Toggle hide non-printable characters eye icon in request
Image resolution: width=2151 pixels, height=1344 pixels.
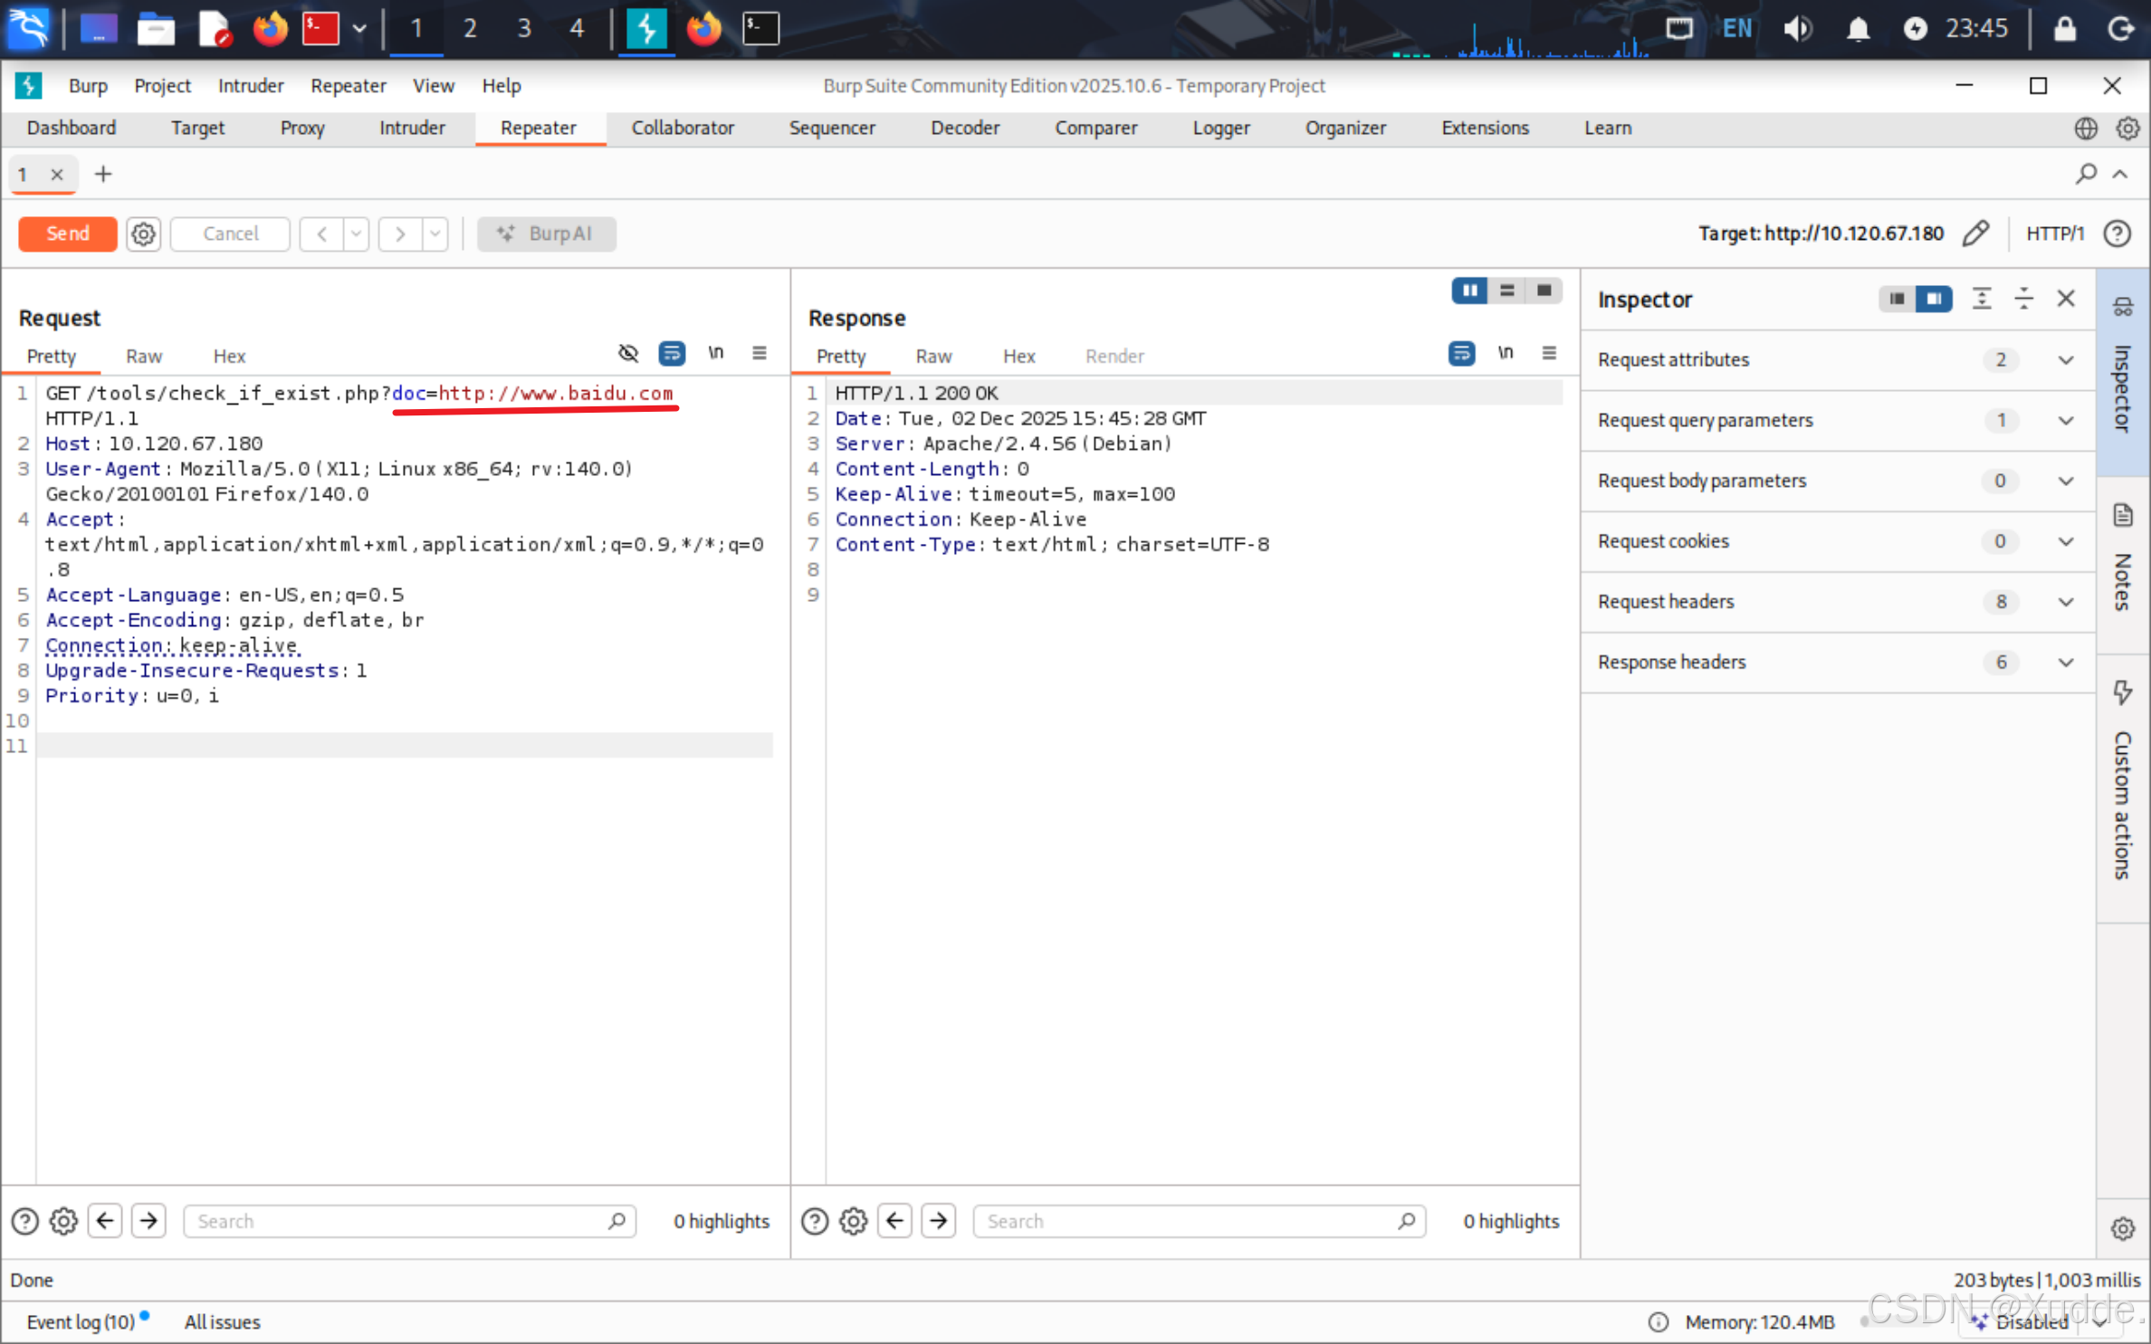click(x=628, y=353)
